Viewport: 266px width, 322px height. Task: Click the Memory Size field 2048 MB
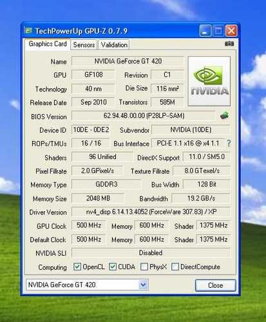(98, 198)
